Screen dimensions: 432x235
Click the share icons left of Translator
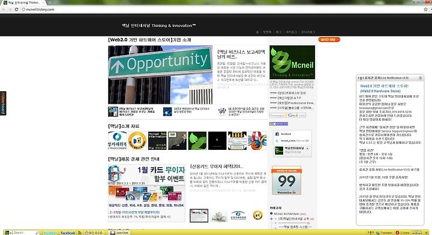(x=371, y=233)
